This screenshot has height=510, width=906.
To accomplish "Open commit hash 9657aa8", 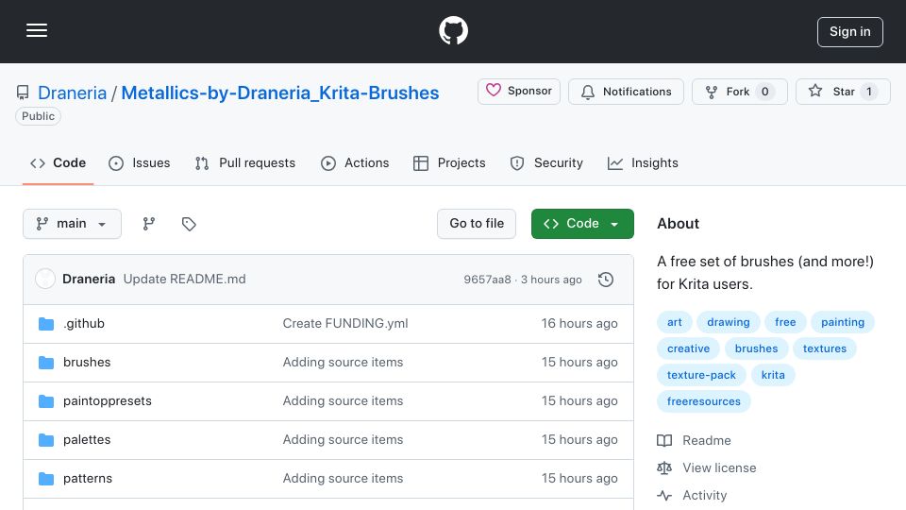I will pyautogui.click(x=487, y=280).
